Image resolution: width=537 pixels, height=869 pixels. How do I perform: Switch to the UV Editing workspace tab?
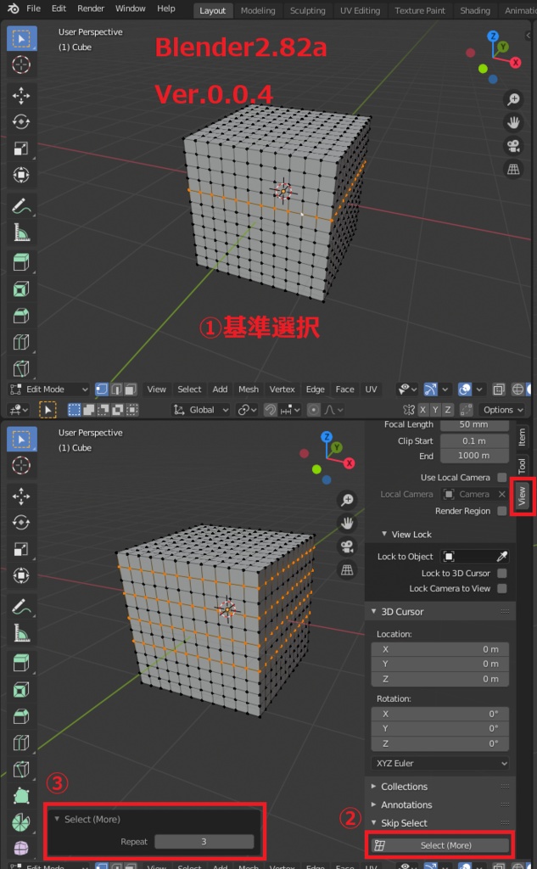pyautogui.click(x=360, y=10)
